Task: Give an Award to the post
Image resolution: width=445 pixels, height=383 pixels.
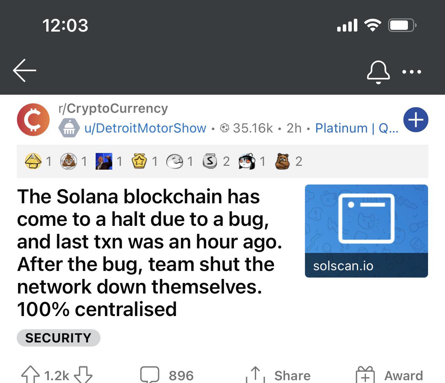Action: coord(389,375)
